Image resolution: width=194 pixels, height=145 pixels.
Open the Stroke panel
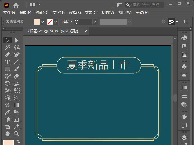(x=184, y=96)
